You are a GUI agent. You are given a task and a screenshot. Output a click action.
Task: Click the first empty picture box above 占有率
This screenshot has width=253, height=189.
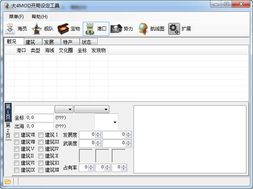pyautogui.click(x=86, y=156)
